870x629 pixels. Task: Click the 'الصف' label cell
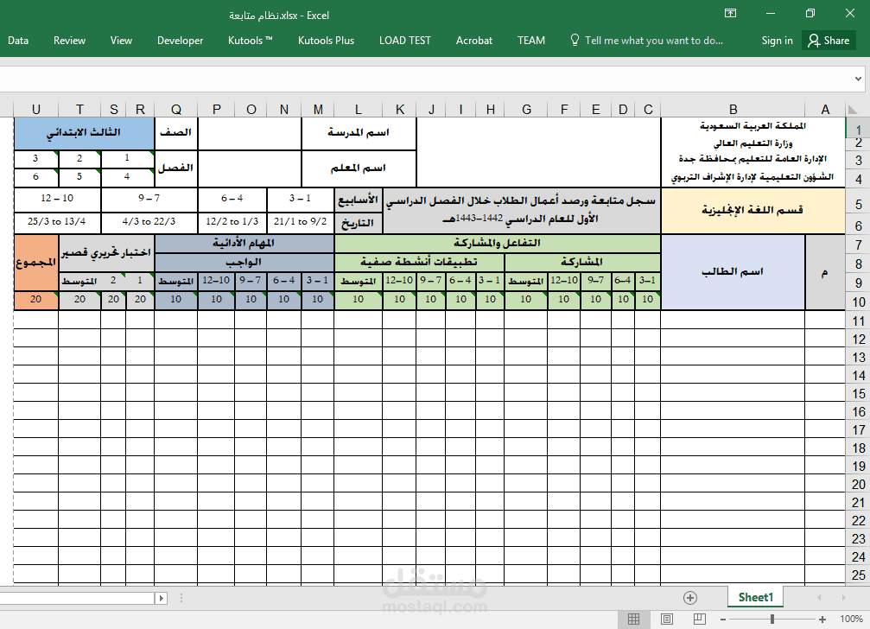point(176,132)
